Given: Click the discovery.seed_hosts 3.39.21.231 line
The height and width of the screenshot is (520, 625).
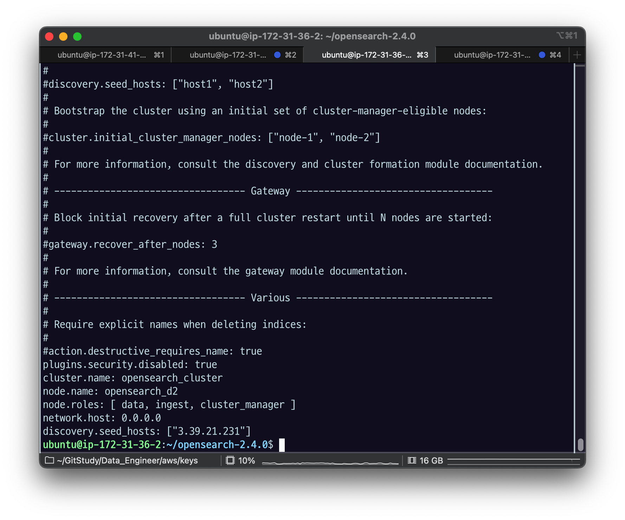Looking at the screenshot, I should [x=147, y=431].
